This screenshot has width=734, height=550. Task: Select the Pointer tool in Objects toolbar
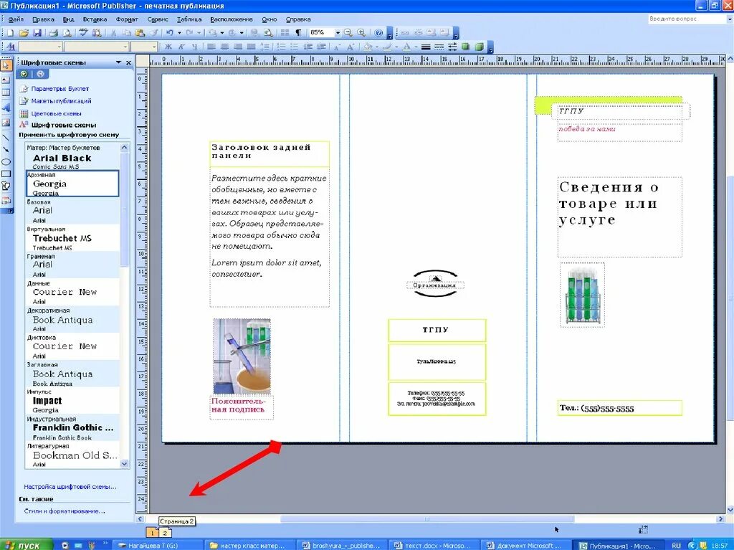pos(6,65)
